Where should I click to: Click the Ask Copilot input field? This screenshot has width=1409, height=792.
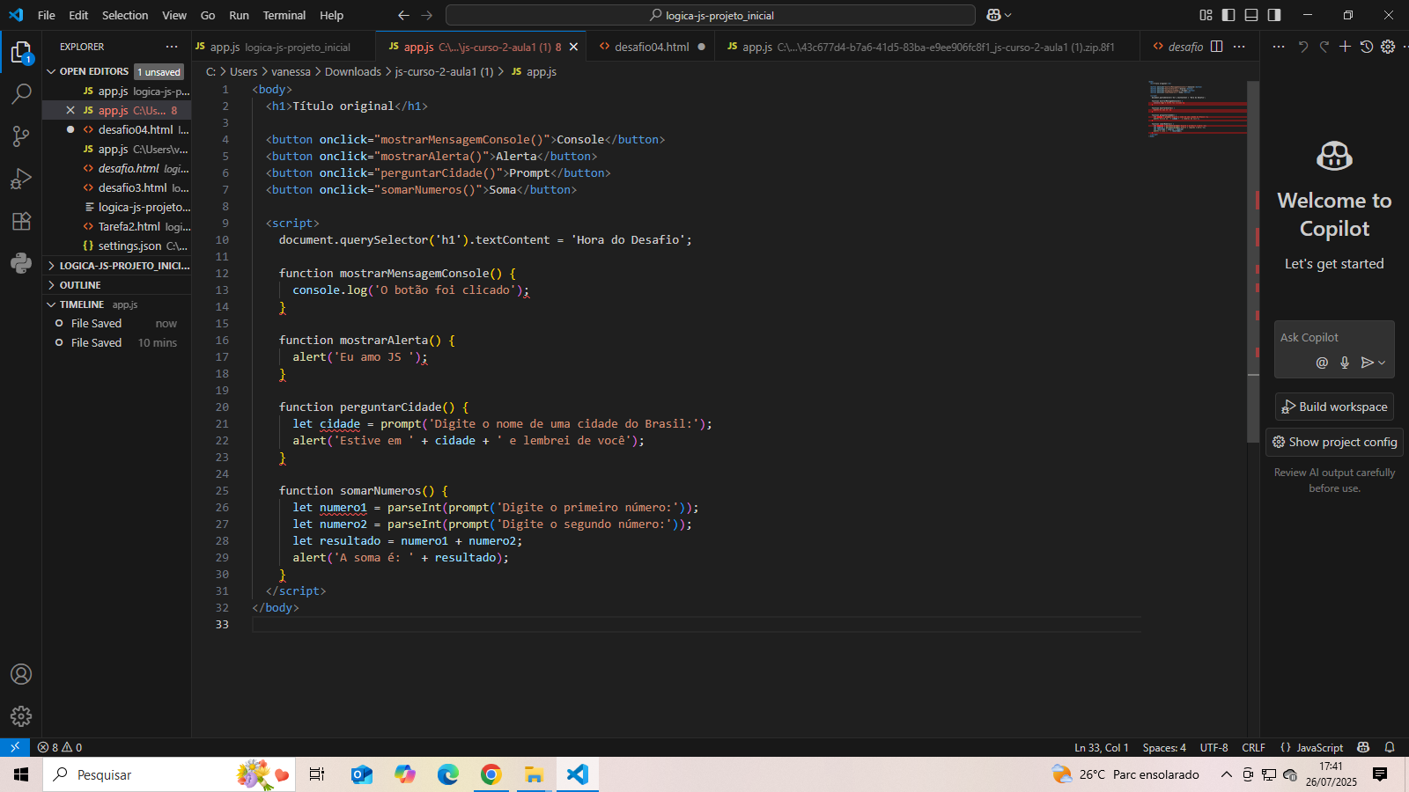pyautogui.click(x=1334, y=338)
